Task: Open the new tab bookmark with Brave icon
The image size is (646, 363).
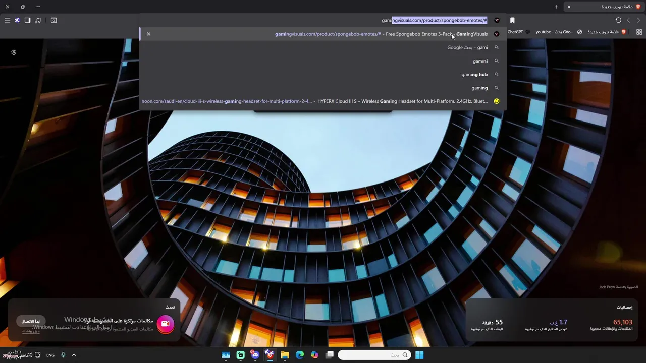Action: (607, 32)
